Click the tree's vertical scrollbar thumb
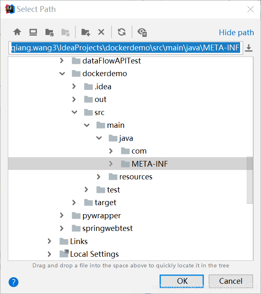Image resolution: width=261 pixels, height=294 pixels. (250, 180)
